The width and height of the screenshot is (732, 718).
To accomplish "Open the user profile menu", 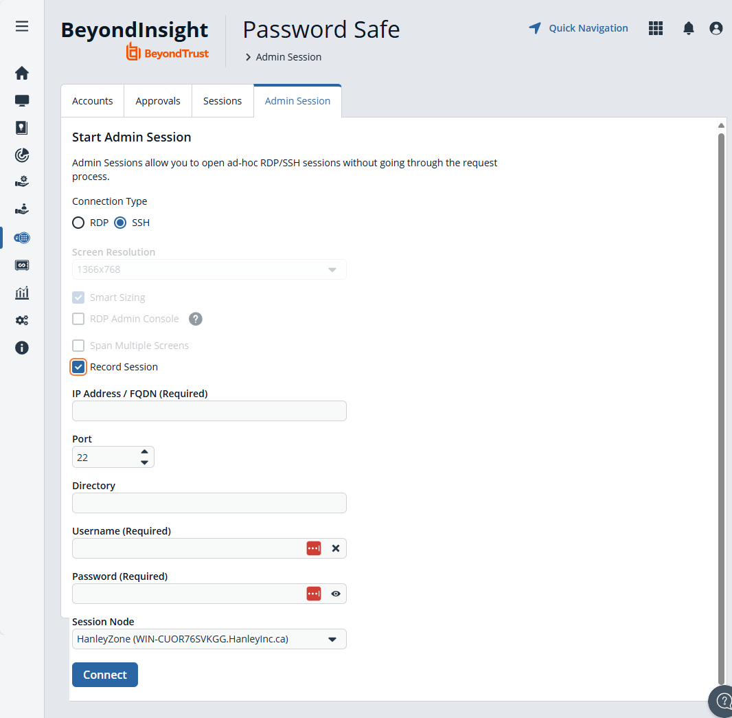I will point(716,28).
